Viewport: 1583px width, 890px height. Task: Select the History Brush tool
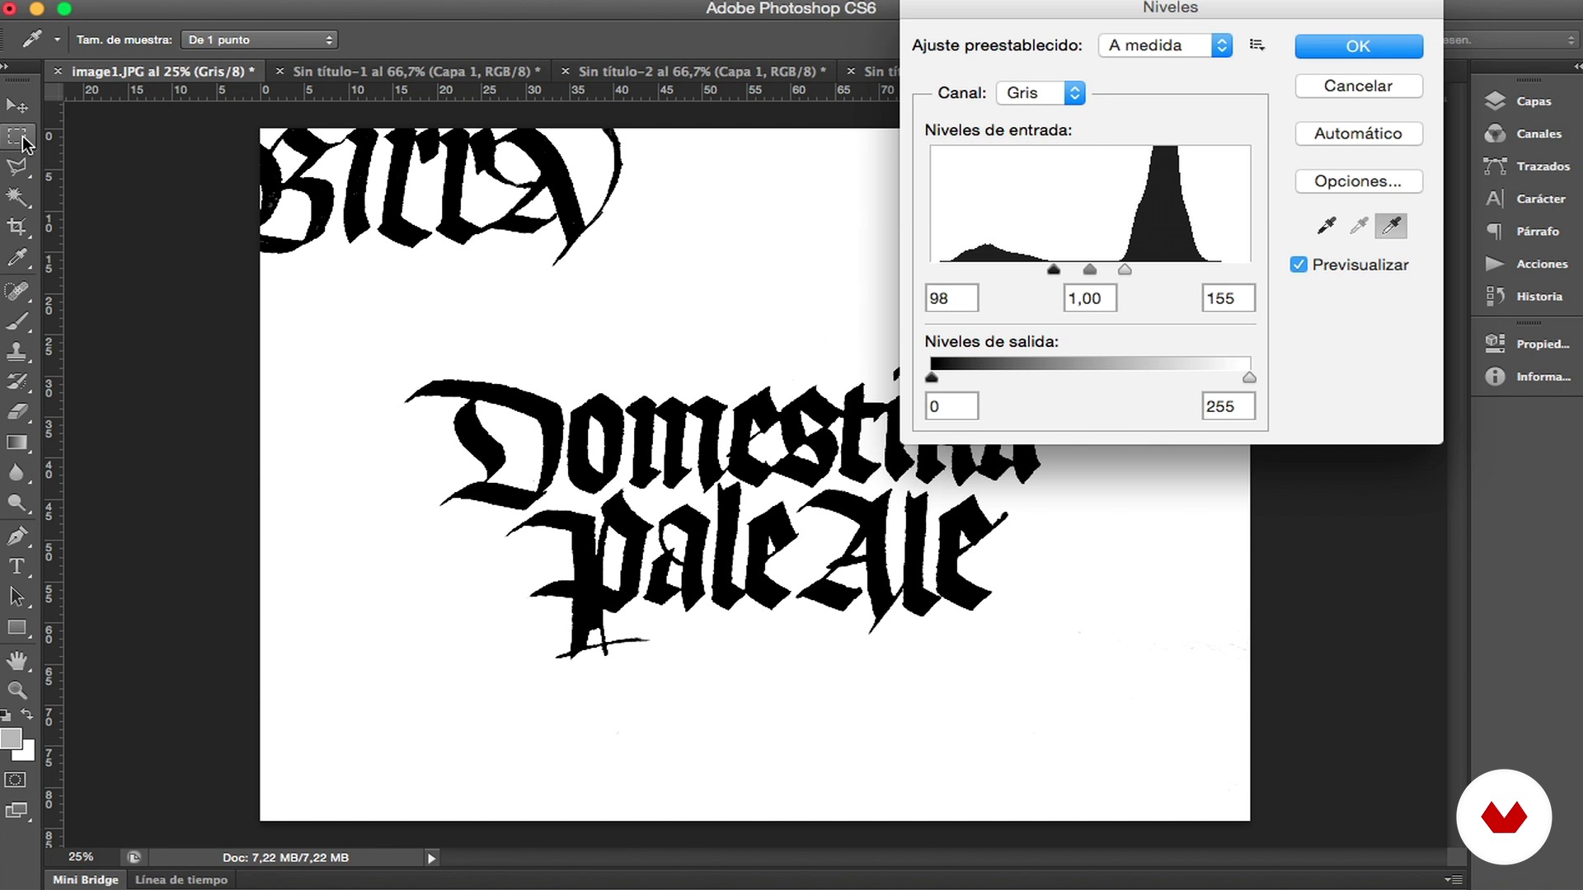click(16, 382)
